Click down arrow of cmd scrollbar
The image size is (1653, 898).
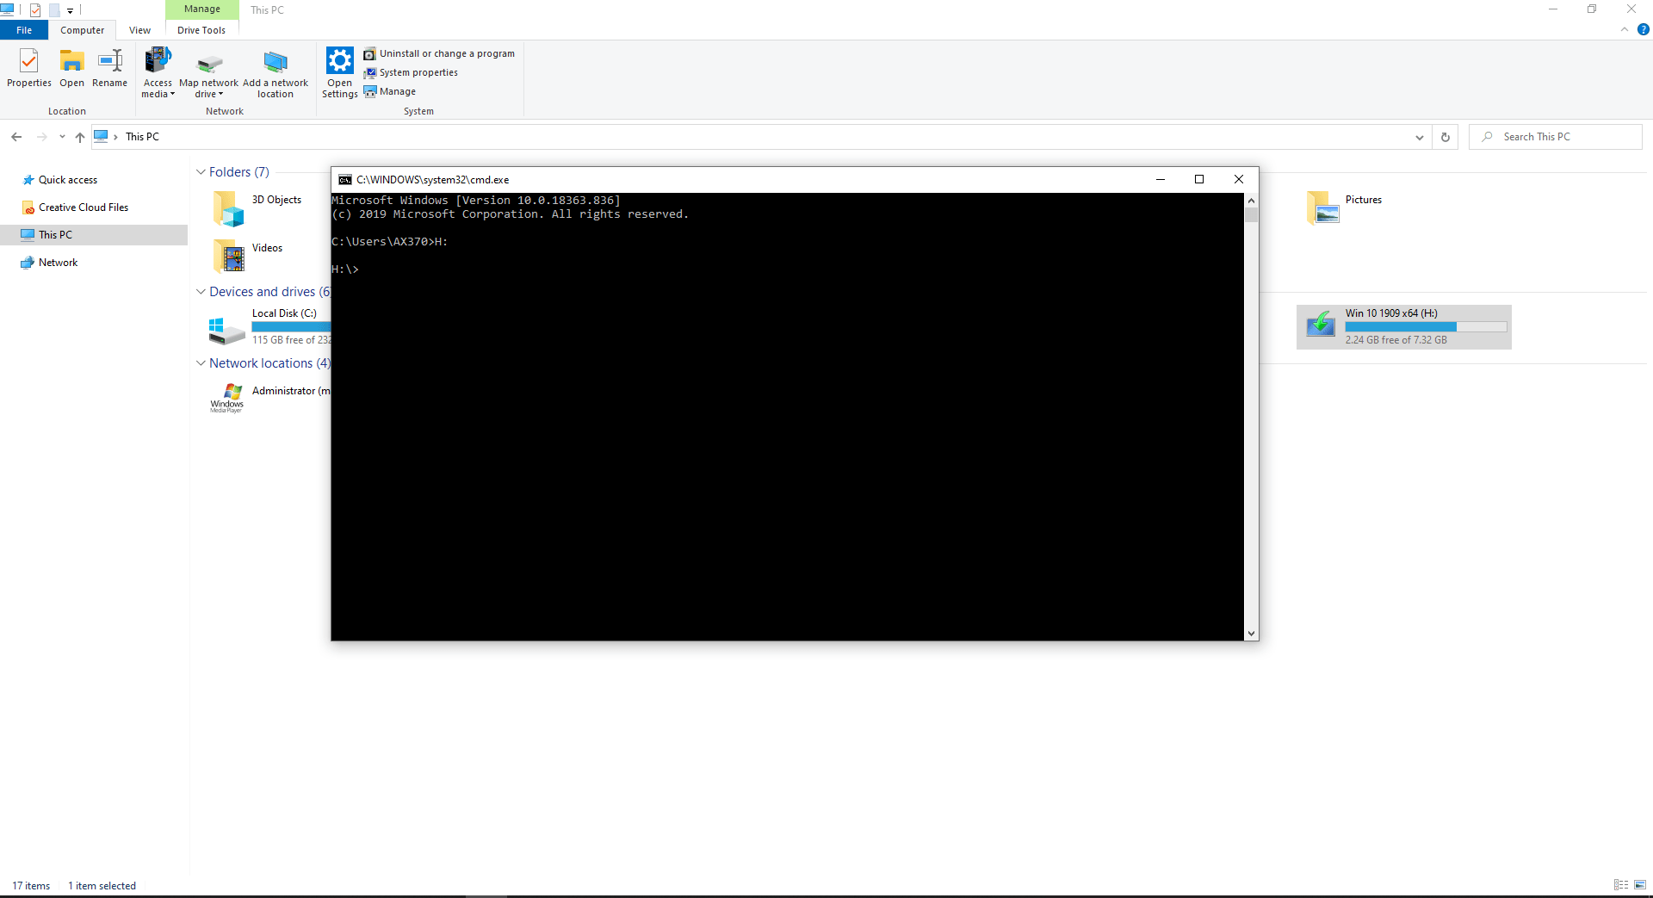(1251, 634)
